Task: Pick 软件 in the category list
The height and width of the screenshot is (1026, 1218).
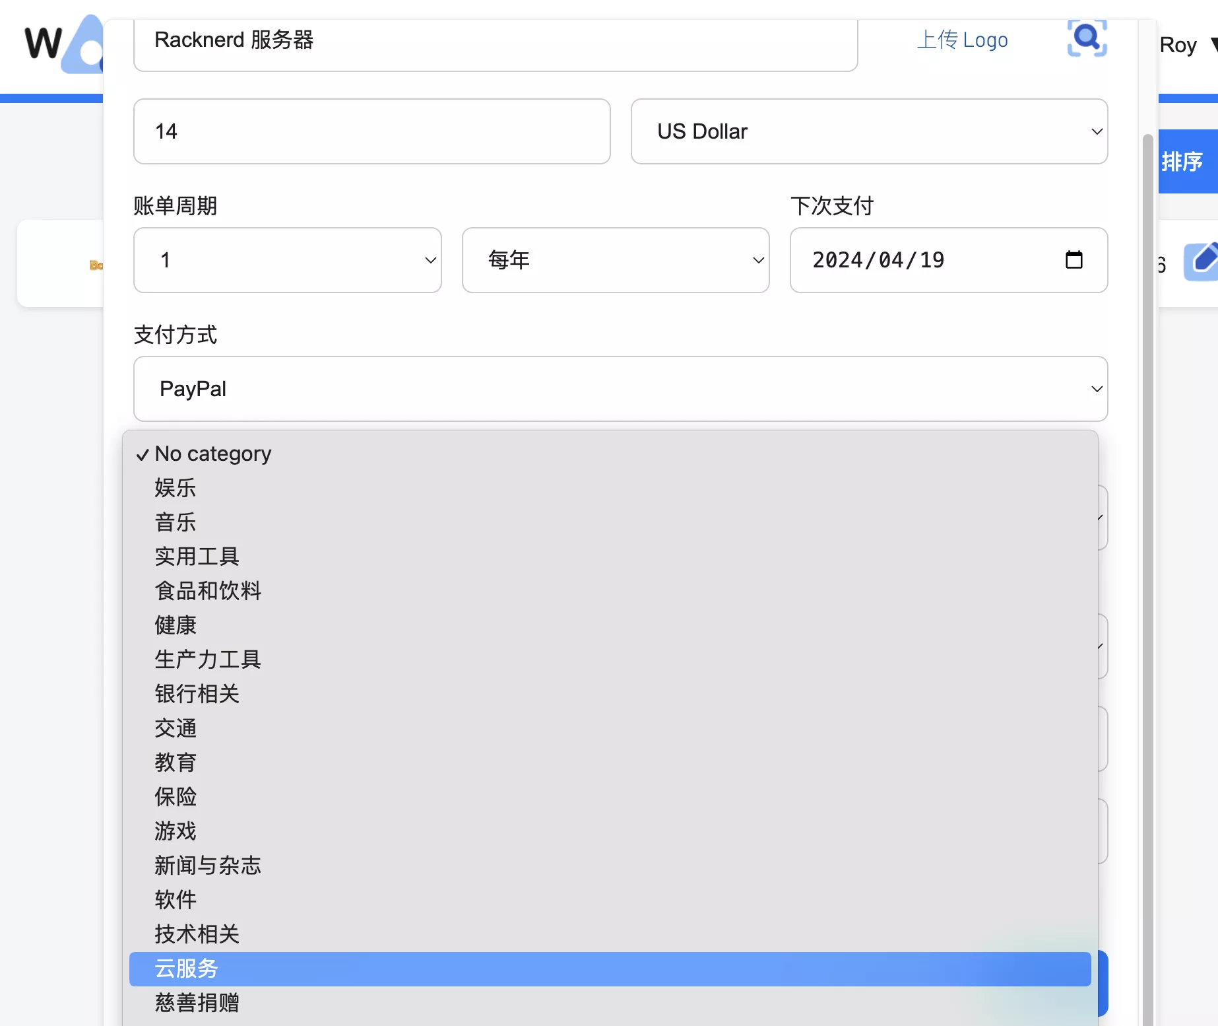Action: click(176, 900)
